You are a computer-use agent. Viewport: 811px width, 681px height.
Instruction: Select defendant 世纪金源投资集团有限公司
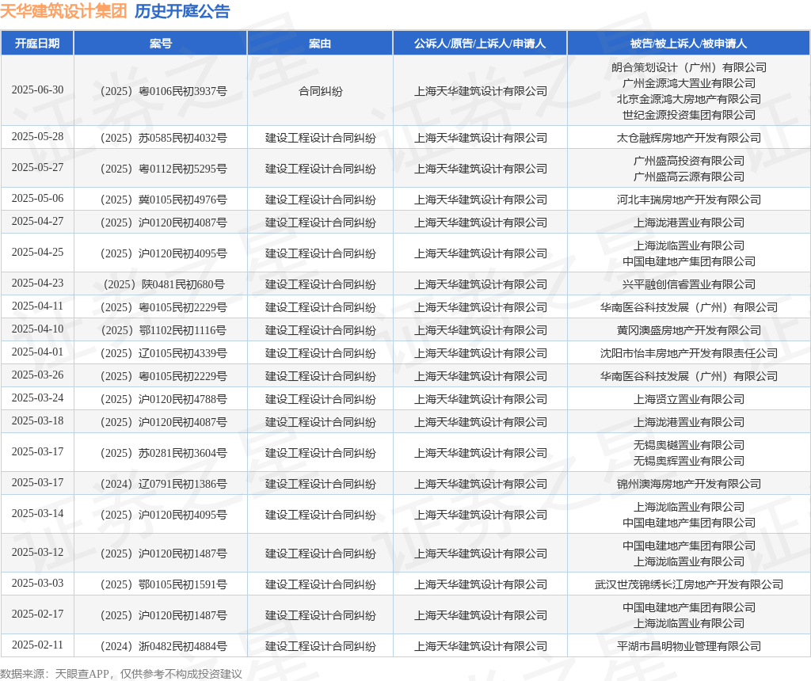coord(688,116)
